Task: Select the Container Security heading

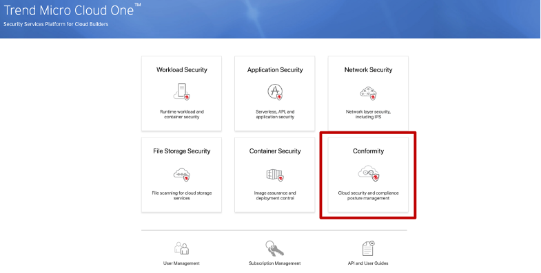Action: (x=275, y=151)
